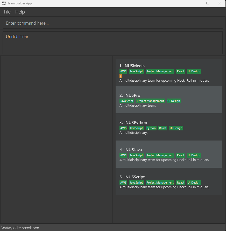This screenshot has height=231, width=226.
Task: Close the Team Builder App window
Action: [x=220, y=3]
